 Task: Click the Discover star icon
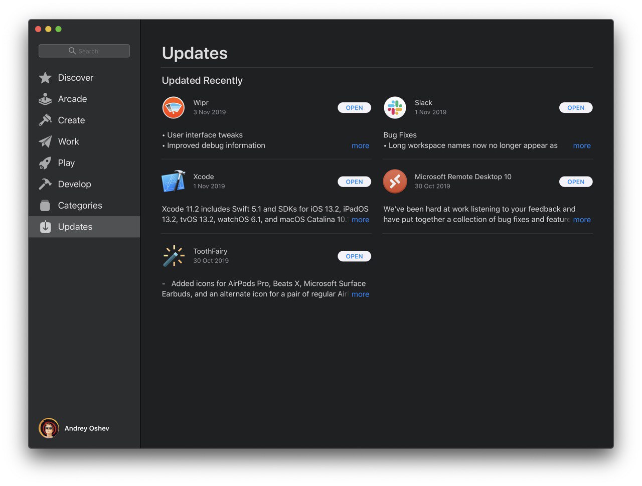(45, 78)
